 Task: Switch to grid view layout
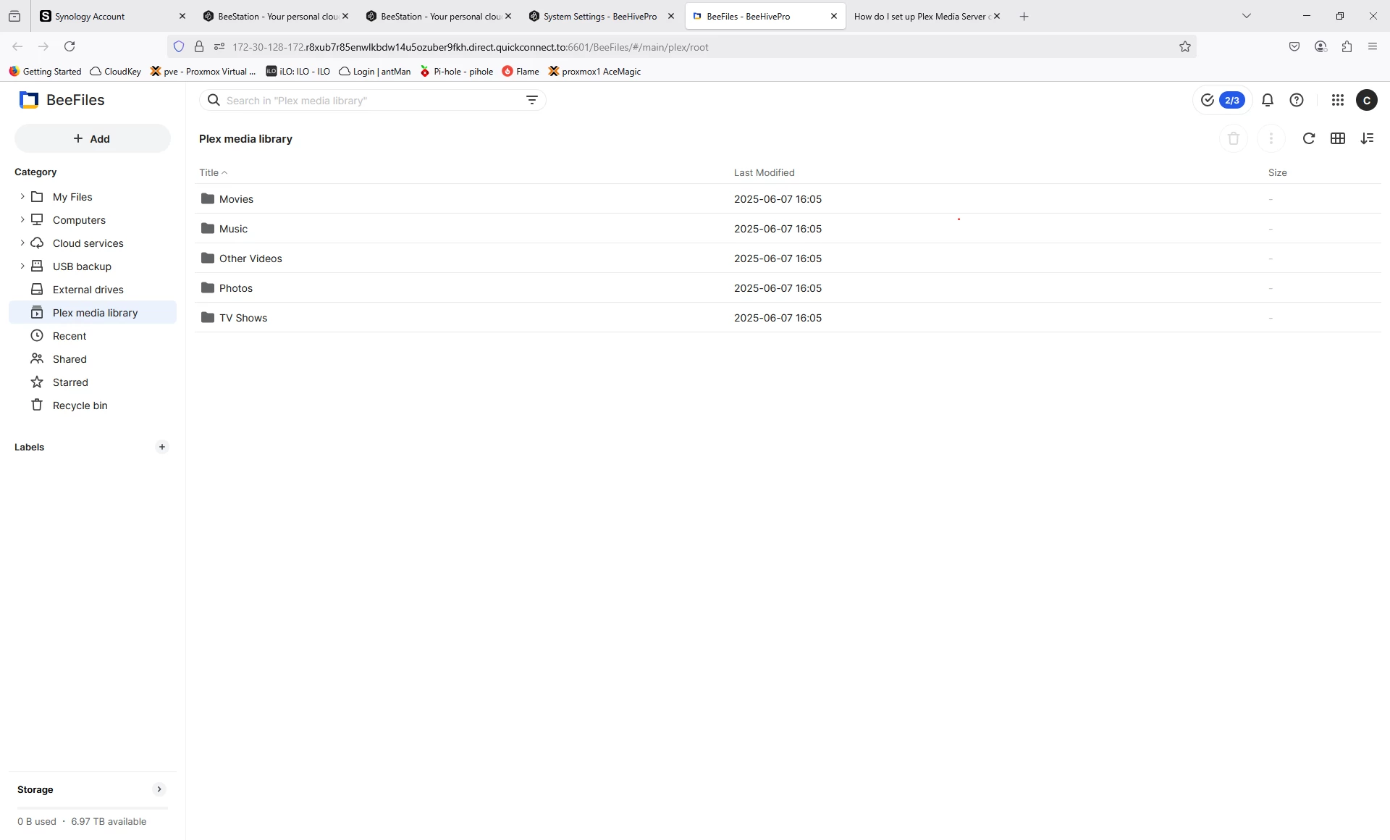1338,138
